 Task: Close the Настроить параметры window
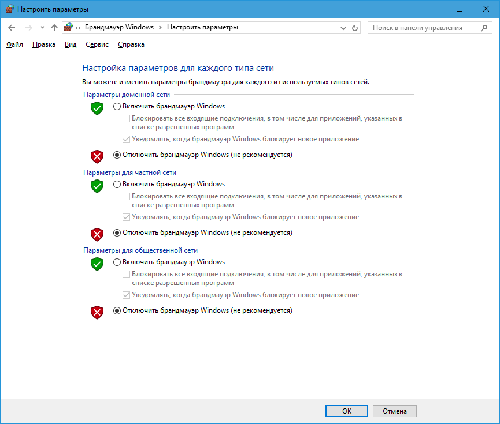click(486, 9)
